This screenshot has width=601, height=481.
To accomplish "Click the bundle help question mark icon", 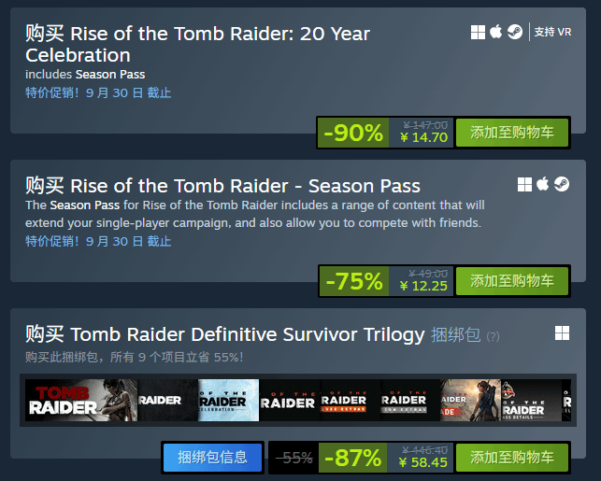I will [x=493, y=336].
